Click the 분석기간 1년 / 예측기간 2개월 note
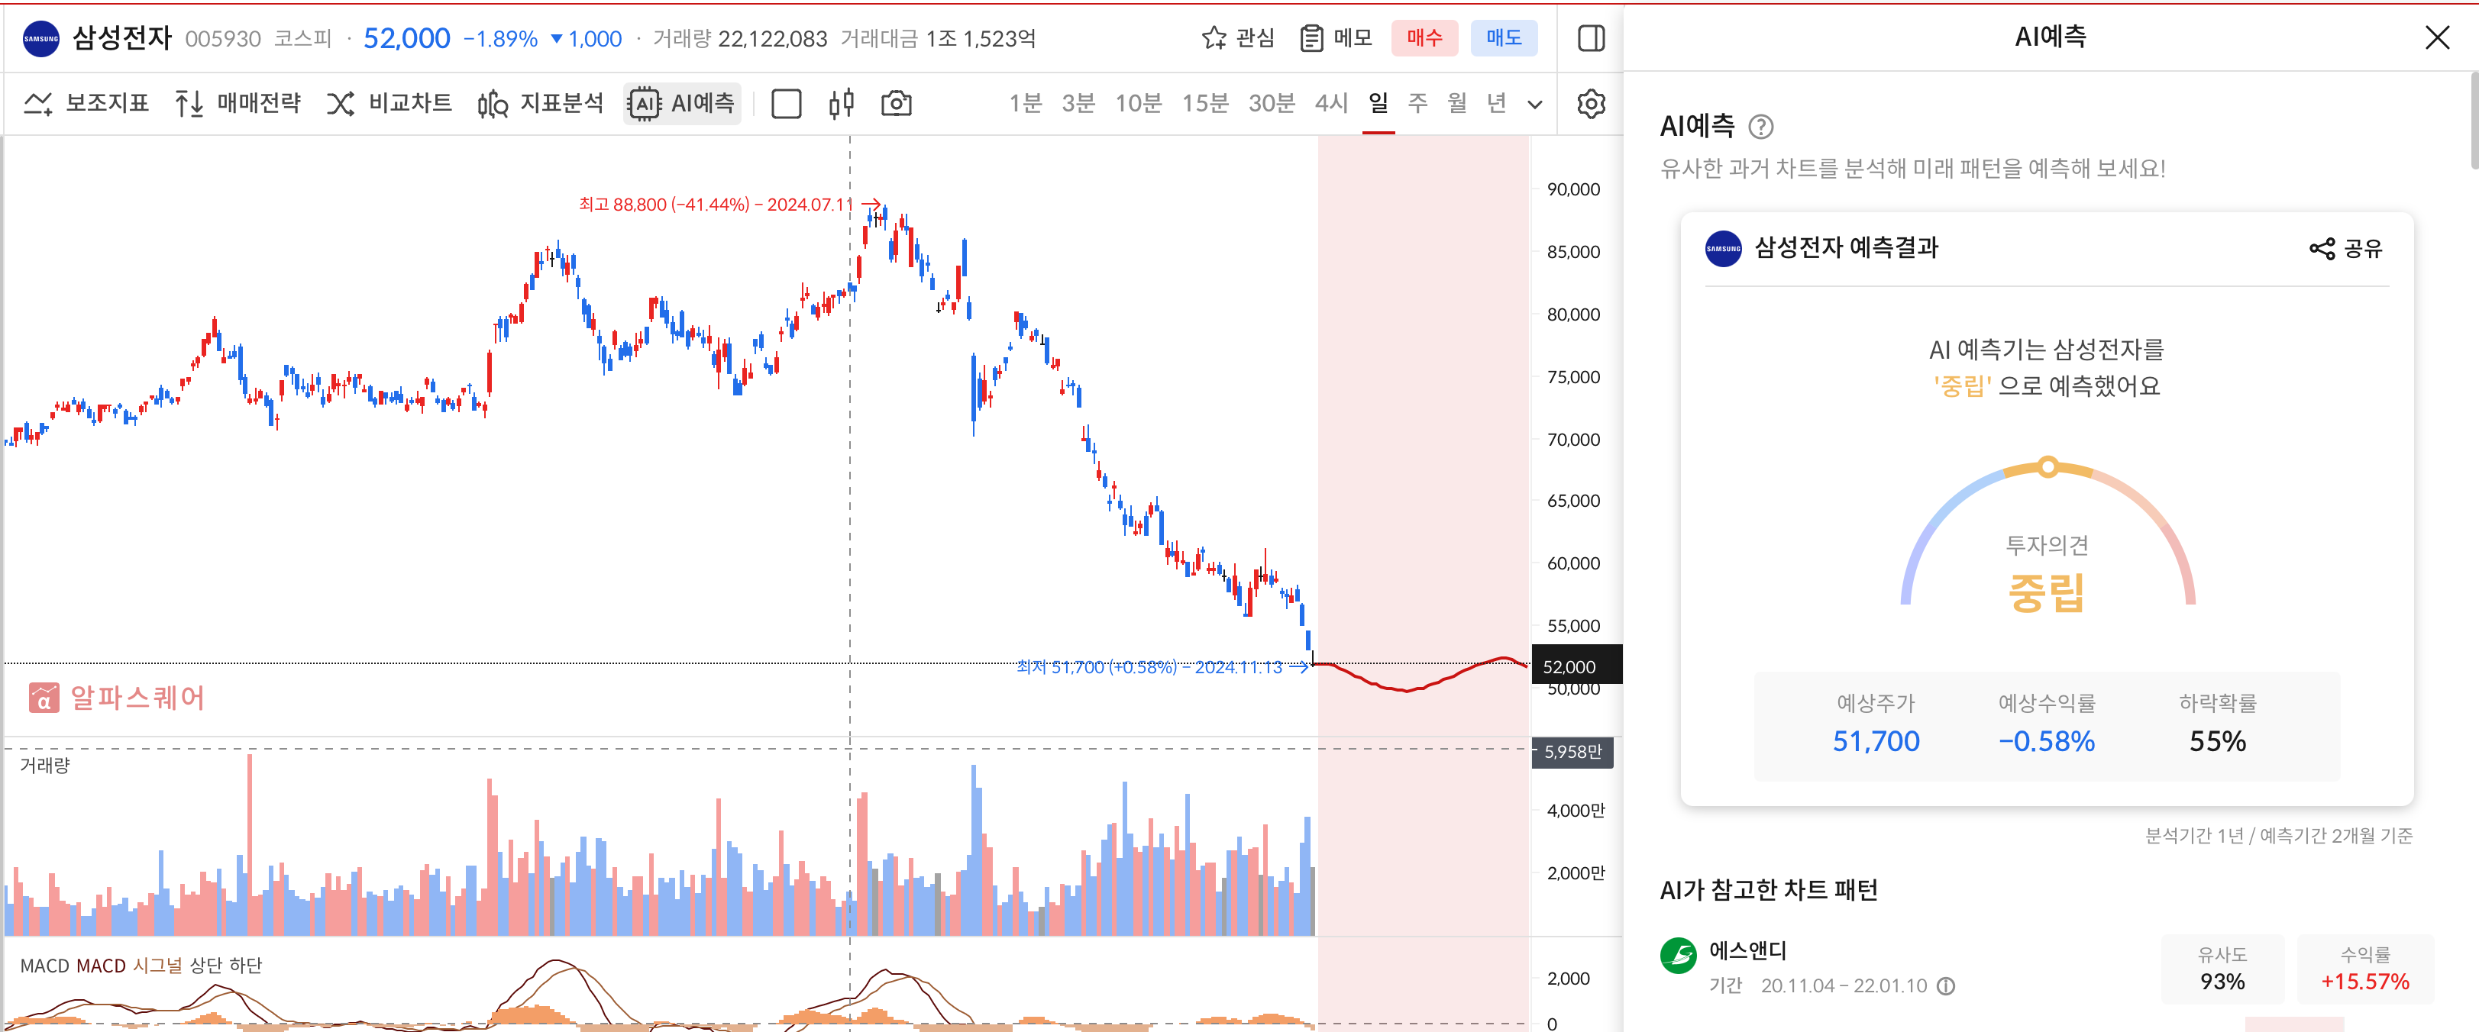The width and height of the screenshot is (2479, 1032). coord(2278,835)
